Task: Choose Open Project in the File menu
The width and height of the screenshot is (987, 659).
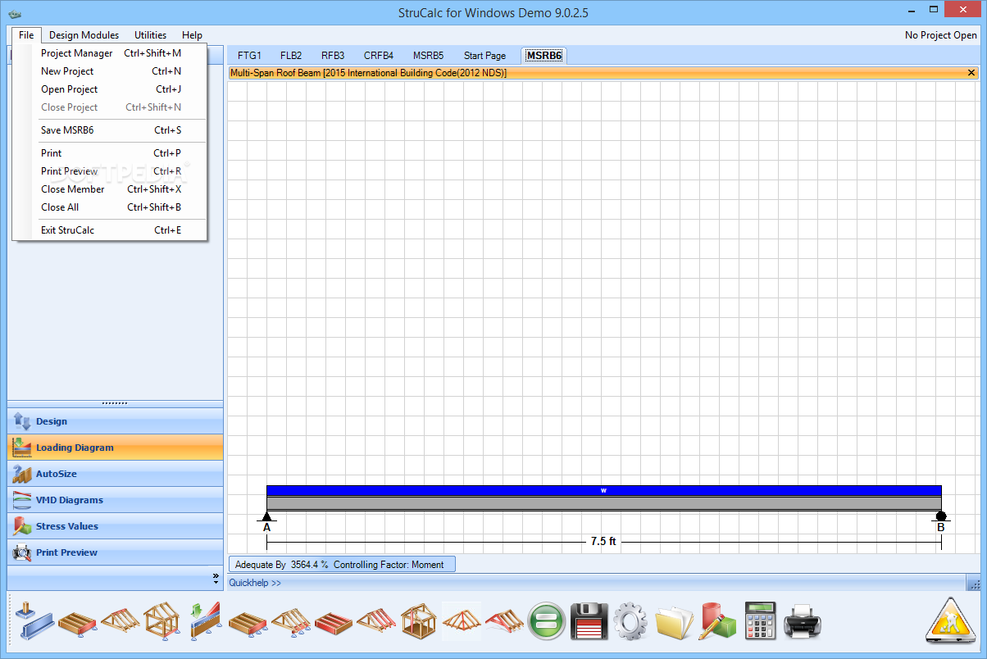Action: point(110,89)
